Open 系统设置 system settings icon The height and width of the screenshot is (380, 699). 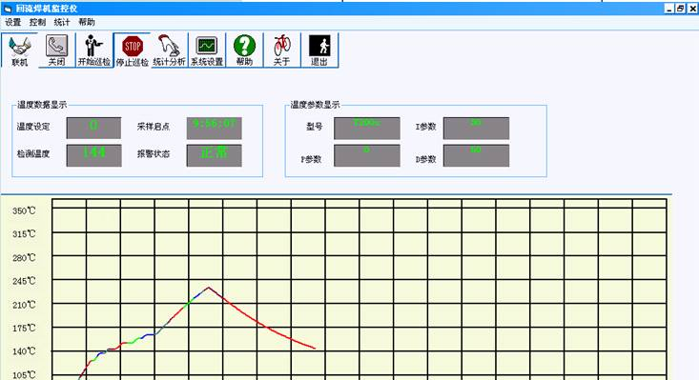(x=207, y=50)
